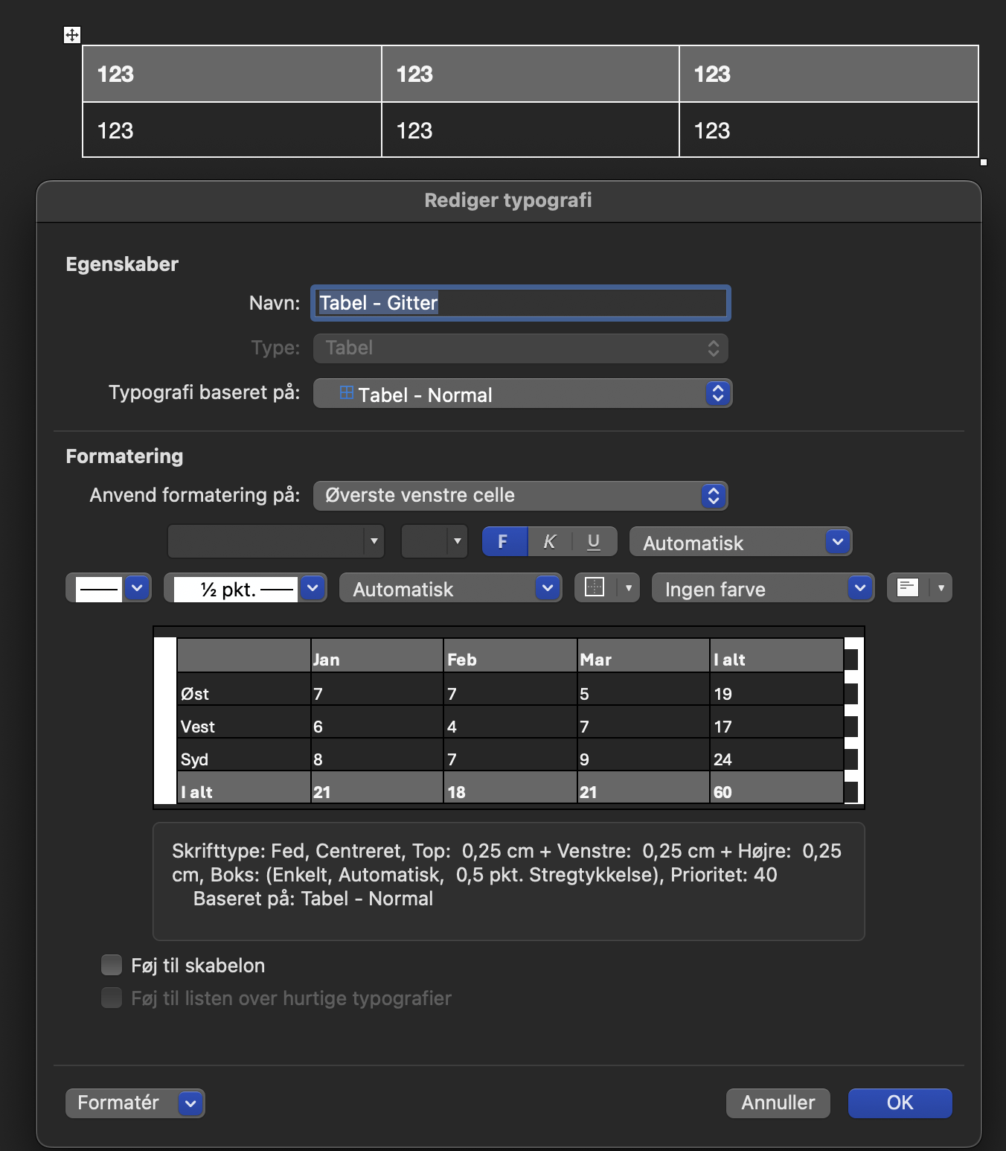Open the Formatér menu

pyautogui.click(x=134, y=1103)
